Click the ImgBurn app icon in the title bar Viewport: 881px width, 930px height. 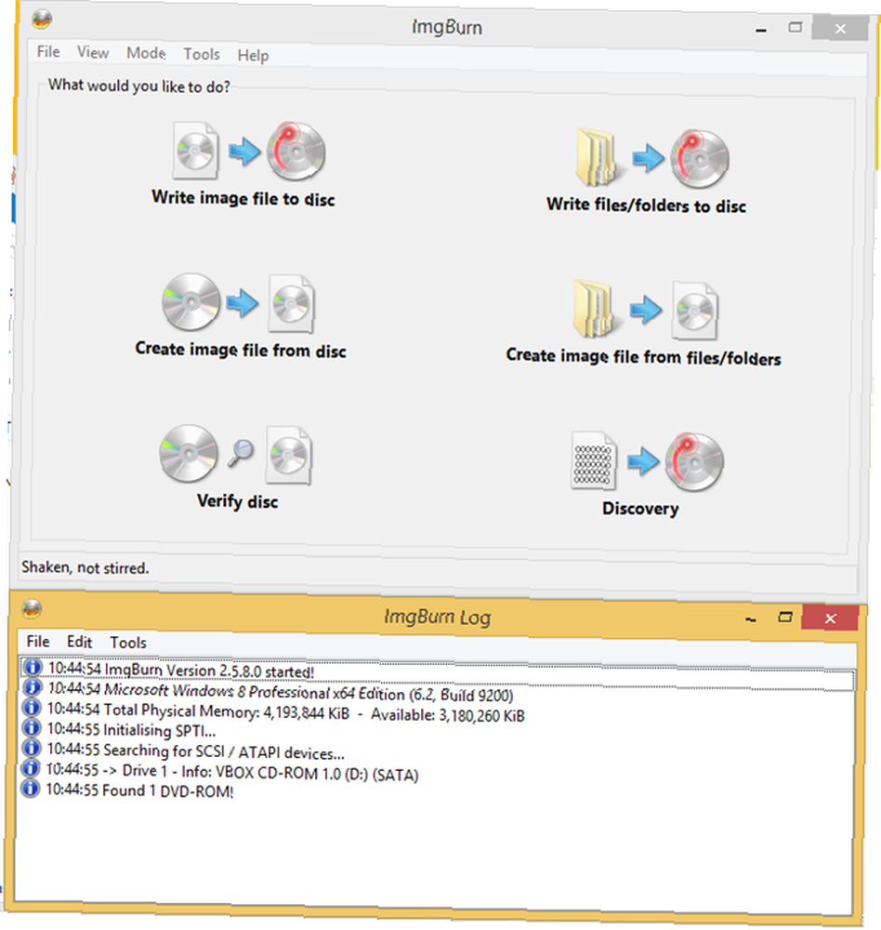(42, 20)
